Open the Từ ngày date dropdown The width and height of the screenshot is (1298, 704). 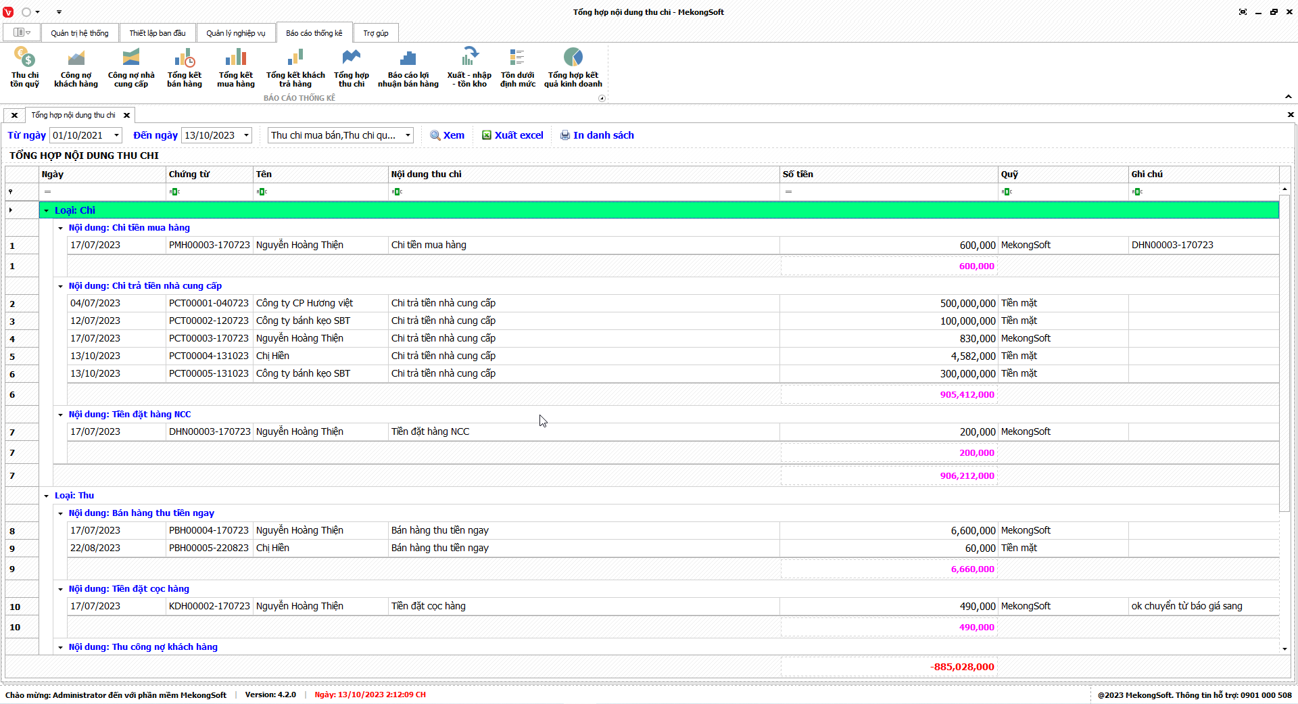tap(116, 135)
